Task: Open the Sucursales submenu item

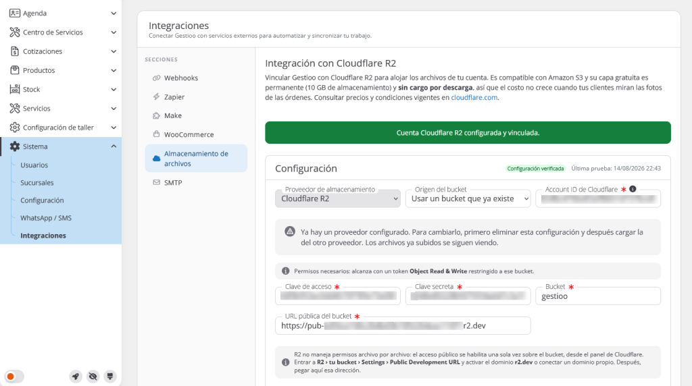Action: pos(36,182)
